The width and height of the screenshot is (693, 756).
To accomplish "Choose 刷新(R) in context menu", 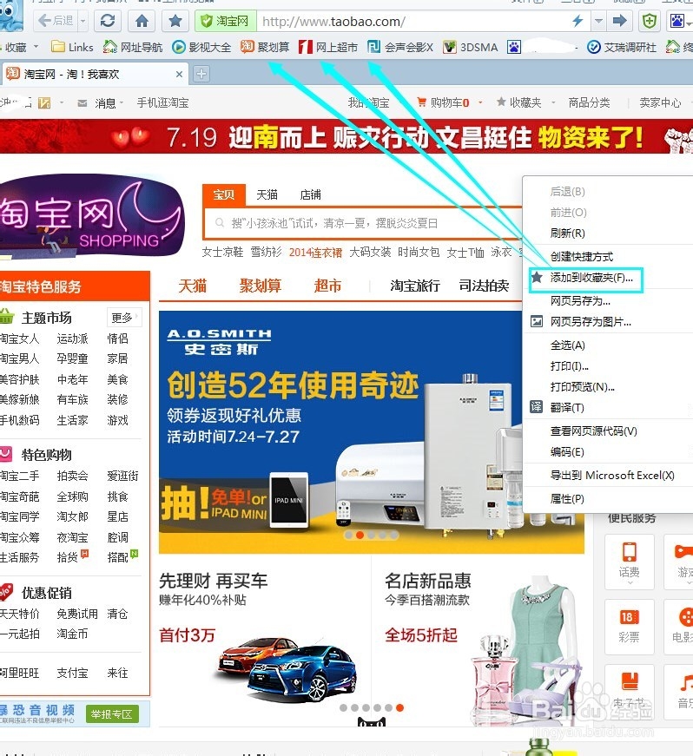I will 567,233.
